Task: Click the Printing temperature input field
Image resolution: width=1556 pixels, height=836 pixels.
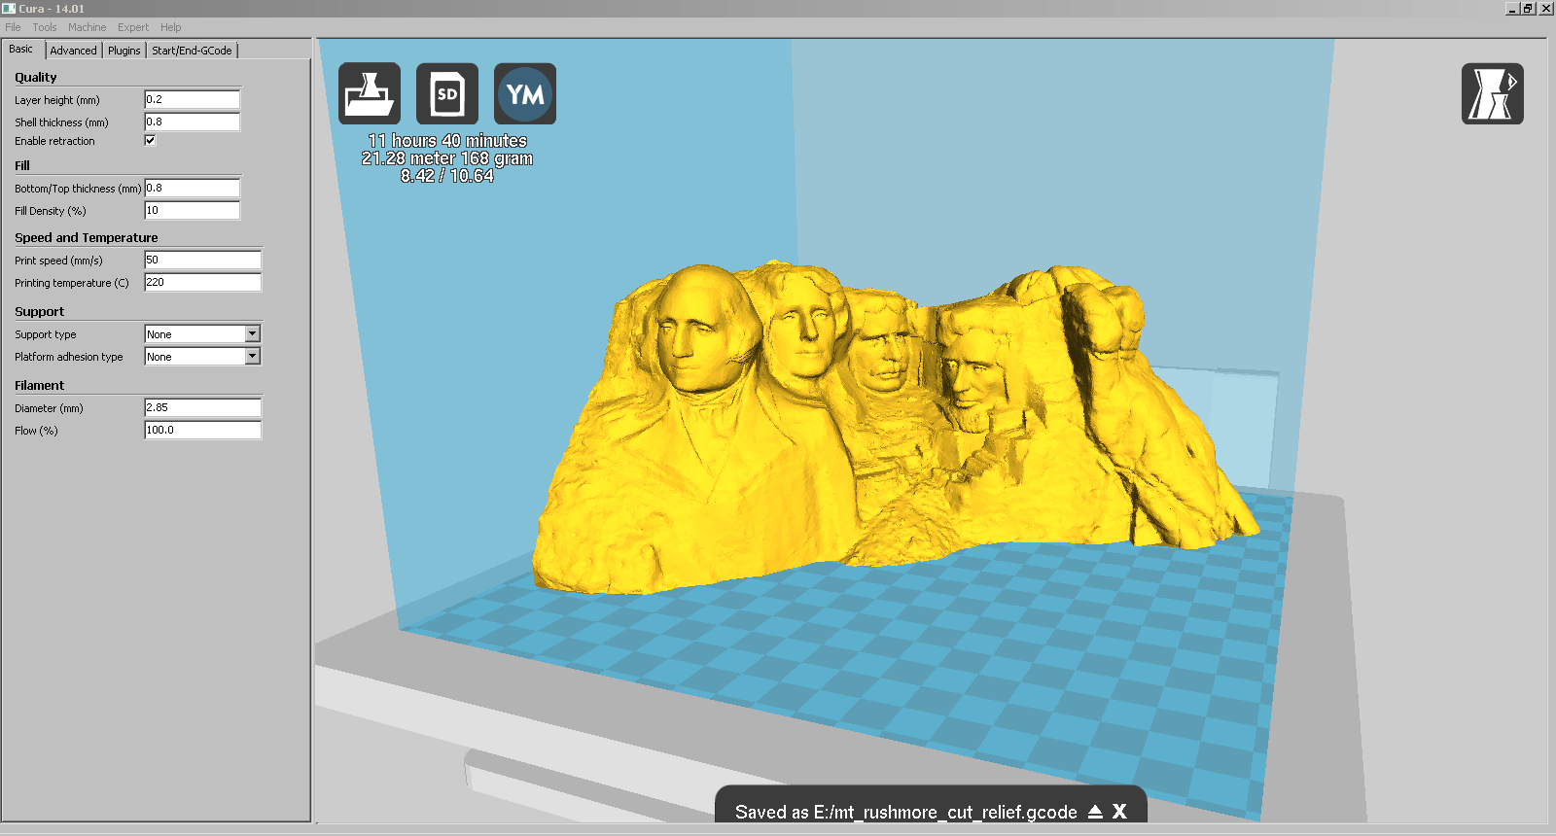Action: pos(203,282)
